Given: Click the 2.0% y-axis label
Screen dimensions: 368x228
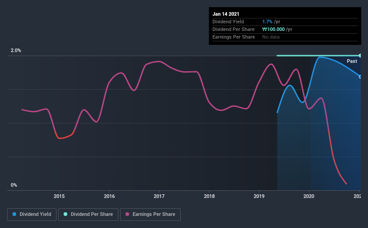Looking at the screenshot, I should pyautogui.click(x=16, y=51).
